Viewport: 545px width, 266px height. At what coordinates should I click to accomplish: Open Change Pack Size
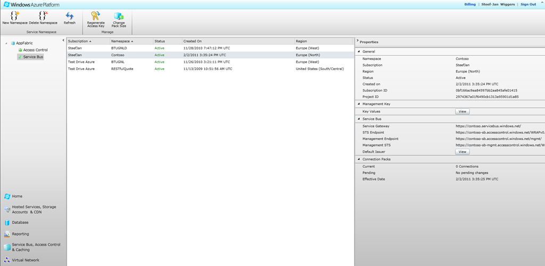coord(119,19)
